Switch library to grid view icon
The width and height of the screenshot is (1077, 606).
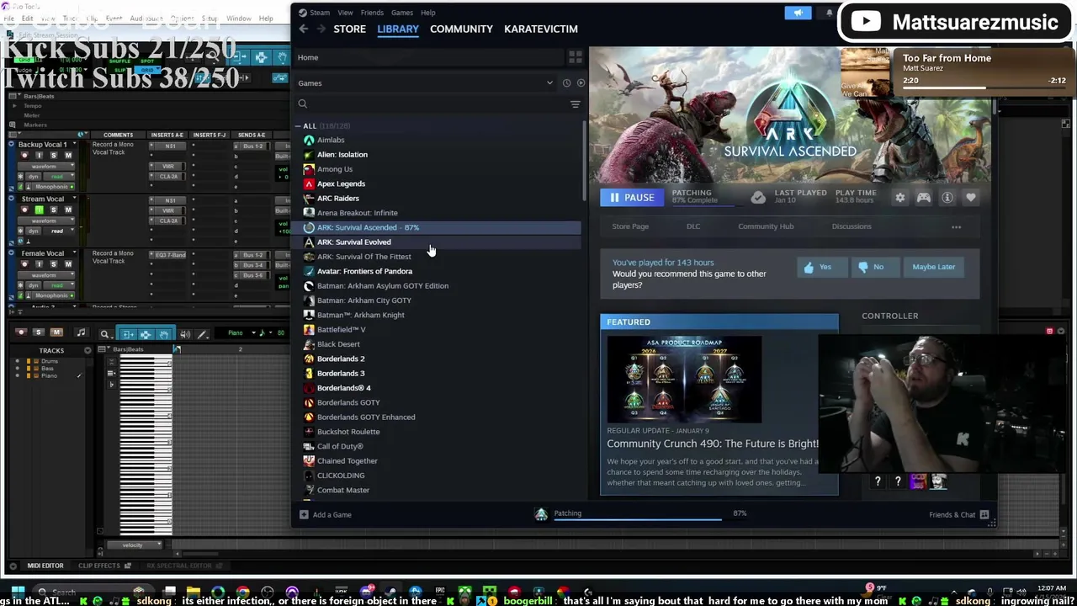576,57
